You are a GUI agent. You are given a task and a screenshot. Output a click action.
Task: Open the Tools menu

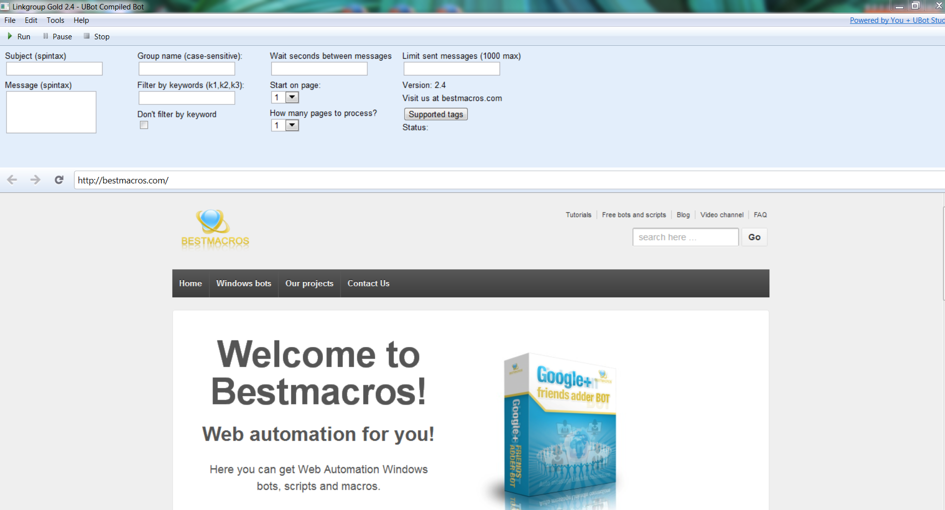click(55, 20)
